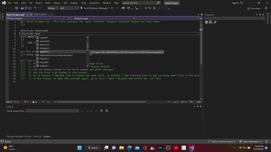The image size is (271, 152).
Task: Click the Live Share button
Action: coord(254,8)
